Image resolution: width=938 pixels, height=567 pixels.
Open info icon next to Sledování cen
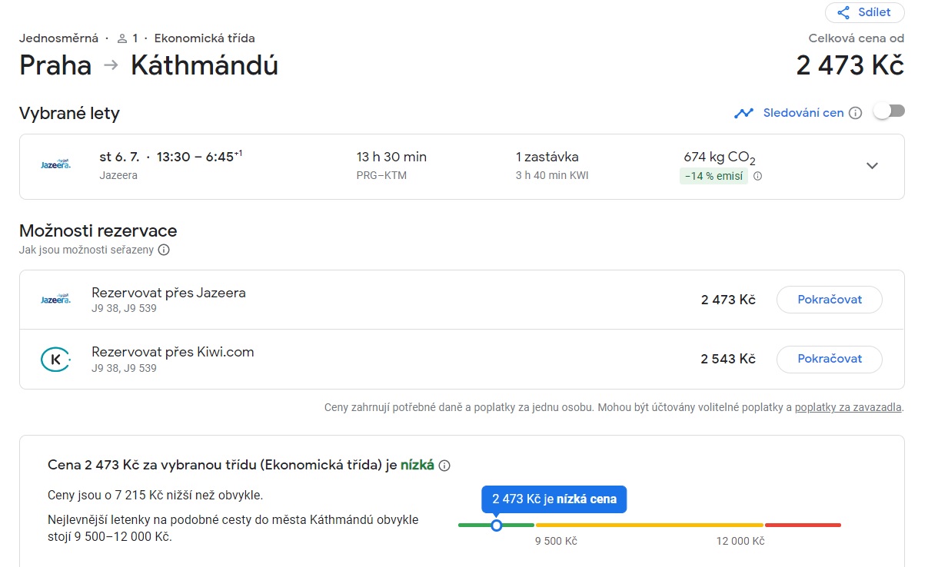(856, 113)
